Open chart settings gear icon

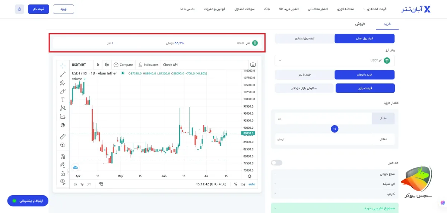[249, 176]
